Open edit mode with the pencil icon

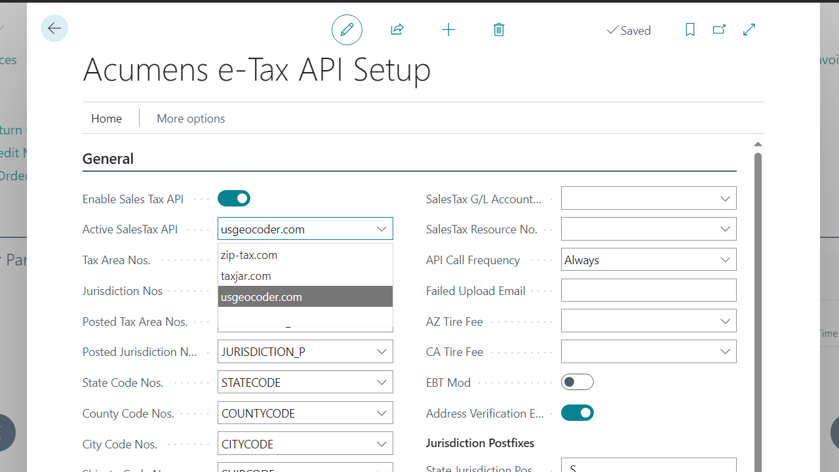point(347,29)
